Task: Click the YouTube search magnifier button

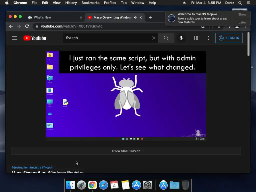Action: pyautogui.click(x=166, y=38)
